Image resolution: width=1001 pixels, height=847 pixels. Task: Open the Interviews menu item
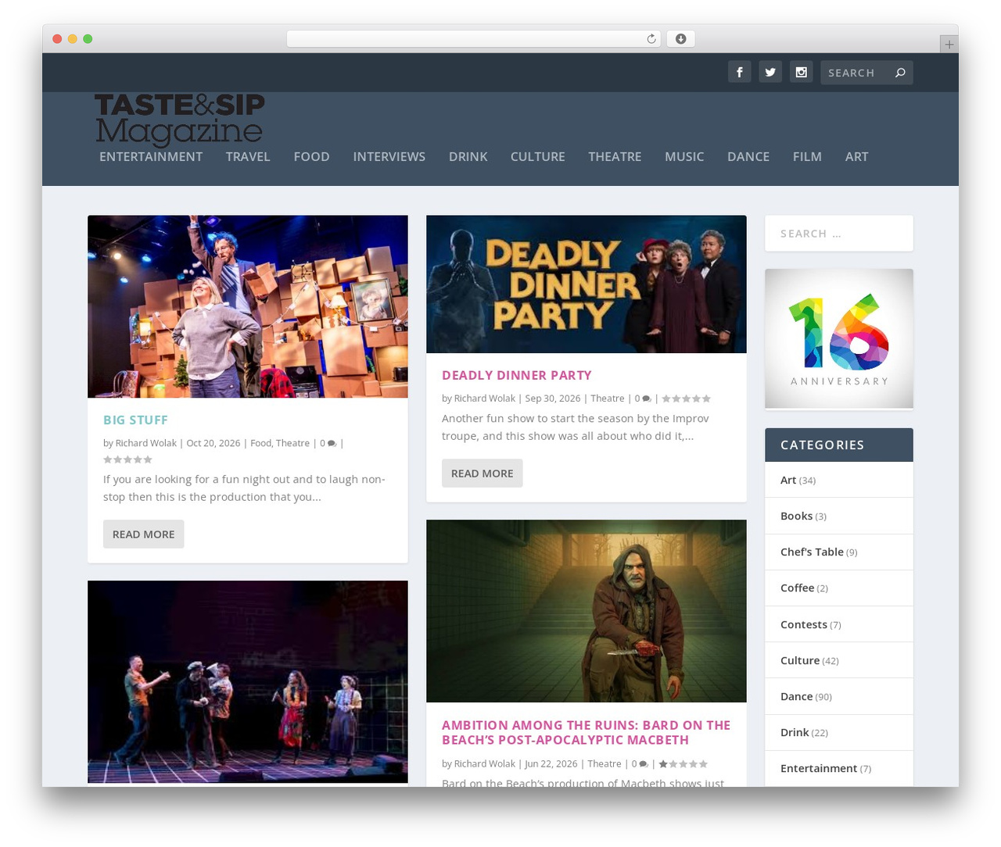click(x=389, y=156)
